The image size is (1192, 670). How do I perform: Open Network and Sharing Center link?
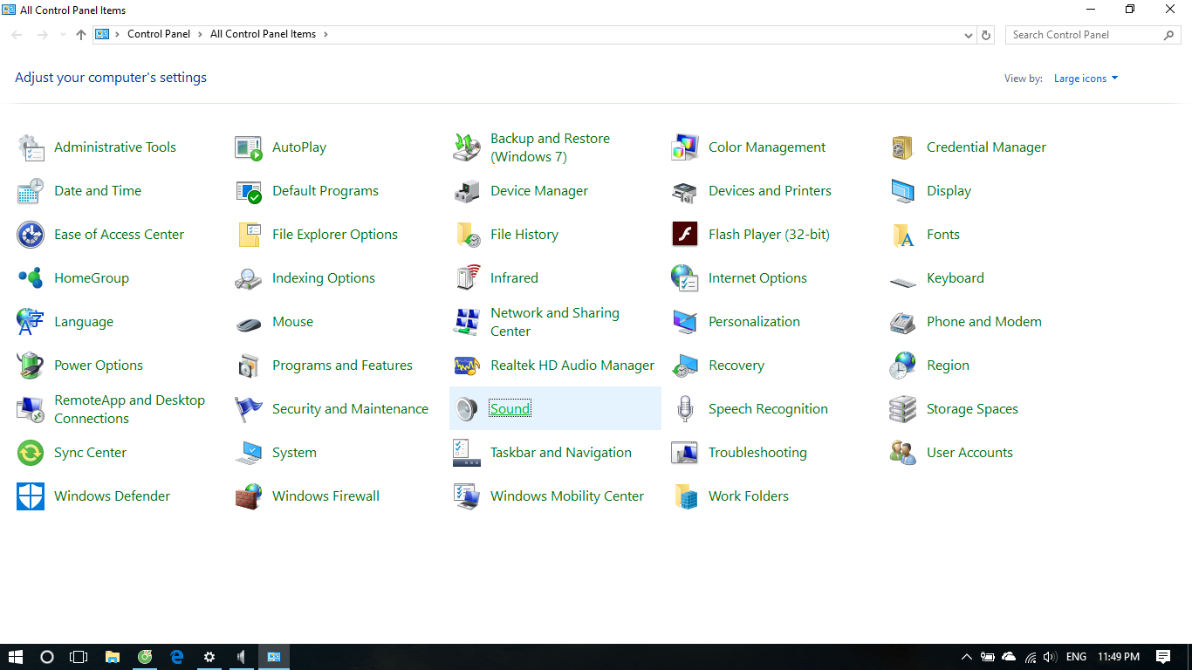click(555, 322)
